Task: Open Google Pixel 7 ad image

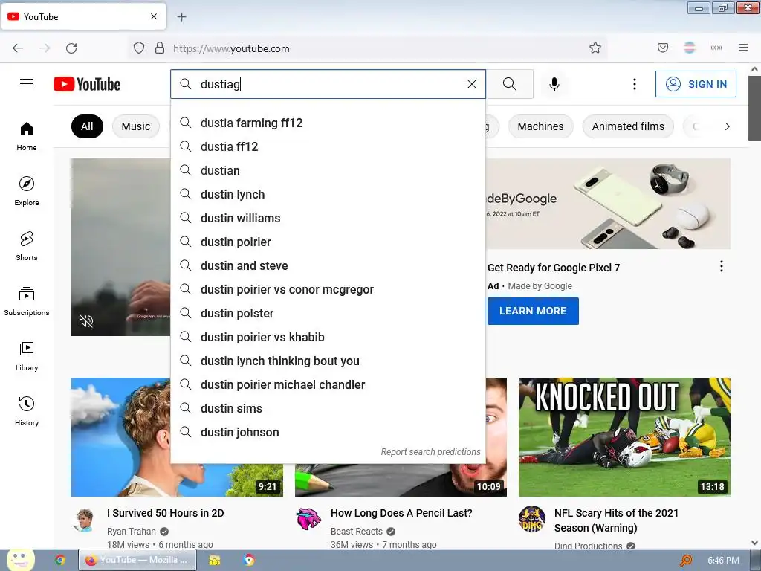Action: point(608,204)
